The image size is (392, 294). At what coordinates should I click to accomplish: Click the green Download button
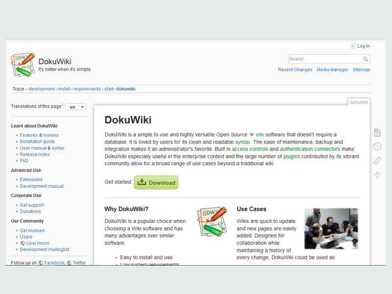(x=156, y=182)
